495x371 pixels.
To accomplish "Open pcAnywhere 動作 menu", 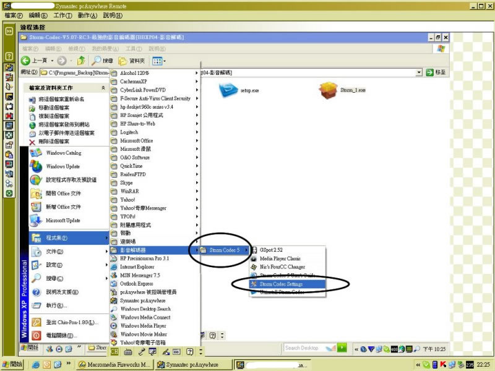I will (87, 15).
